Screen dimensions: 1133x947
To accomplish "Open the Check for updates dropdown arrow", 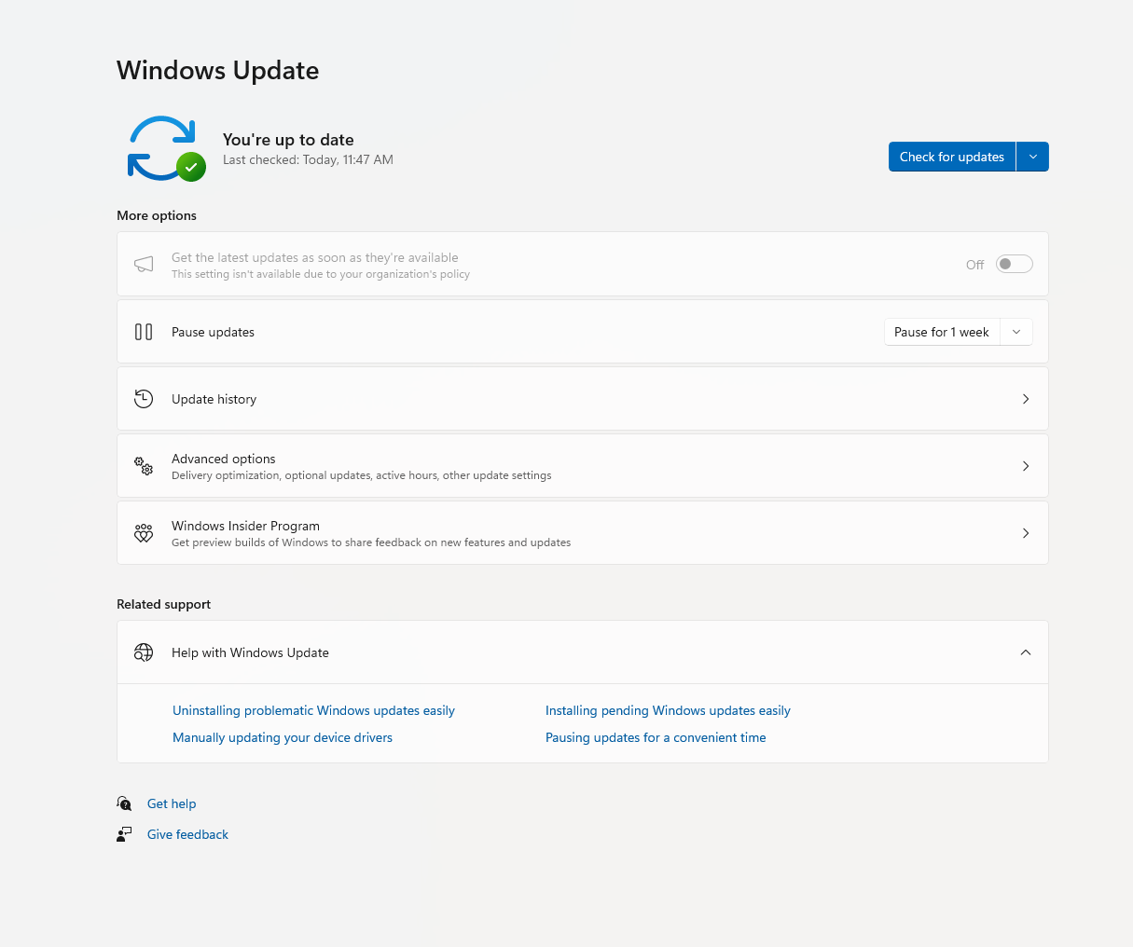I will point(1032,157).
